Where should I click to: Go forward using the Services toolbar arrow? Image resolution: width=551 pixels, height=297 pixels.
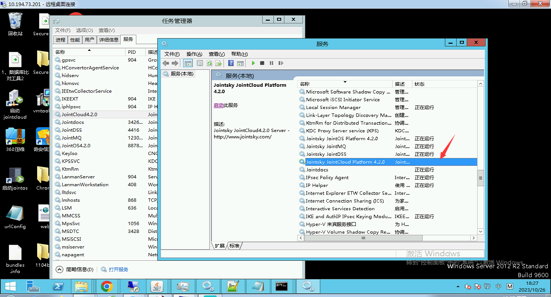tap(175, 63)
